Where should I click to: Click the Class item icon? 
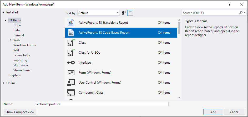tap(71, 43)
